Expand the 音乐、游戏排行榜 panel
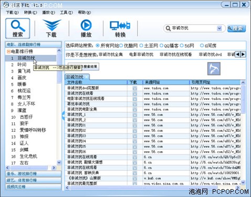The height and width of the screenshot is (197, 251). pyautogui.click(x=33, y=174)
